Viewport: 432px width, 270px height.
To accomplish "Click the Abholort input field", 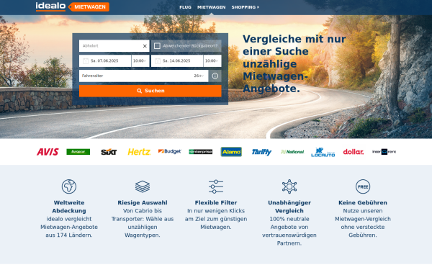I will click(x=114, y=46).
